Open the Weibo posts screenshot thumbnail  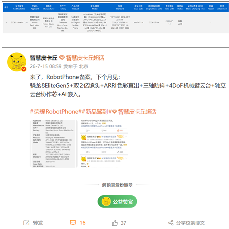(x=104, y=144)
